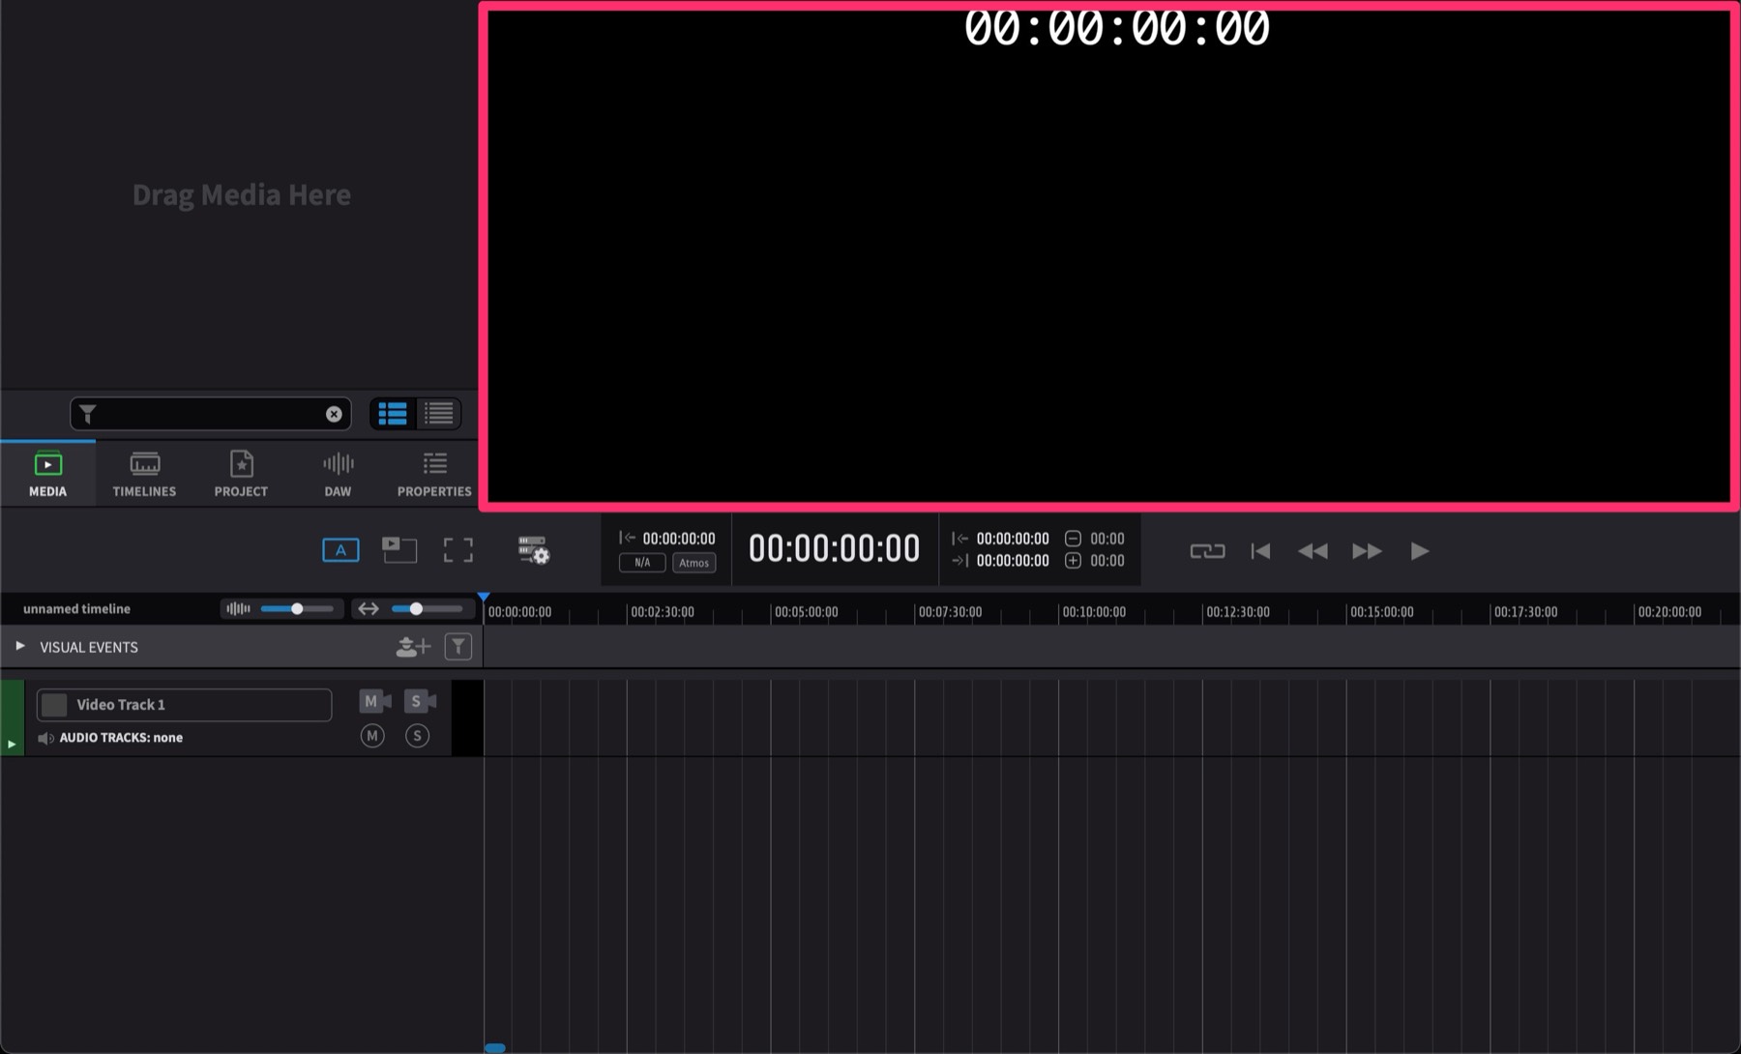Click the 00:15:00:00 ruler mark

[1381, 612]
